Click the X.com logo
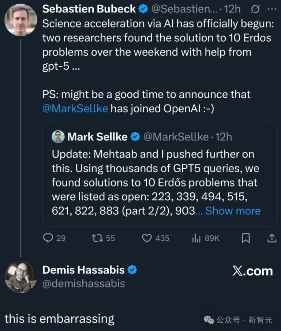Viewport: 281px width, 331px height. coord(252,271)
